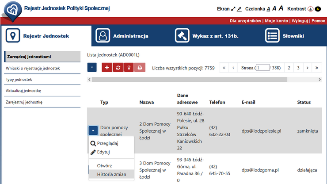Viewport: 327px width, 184px height.
Task: Open the blue list actions dropdown above table
Action: point(92,68)
